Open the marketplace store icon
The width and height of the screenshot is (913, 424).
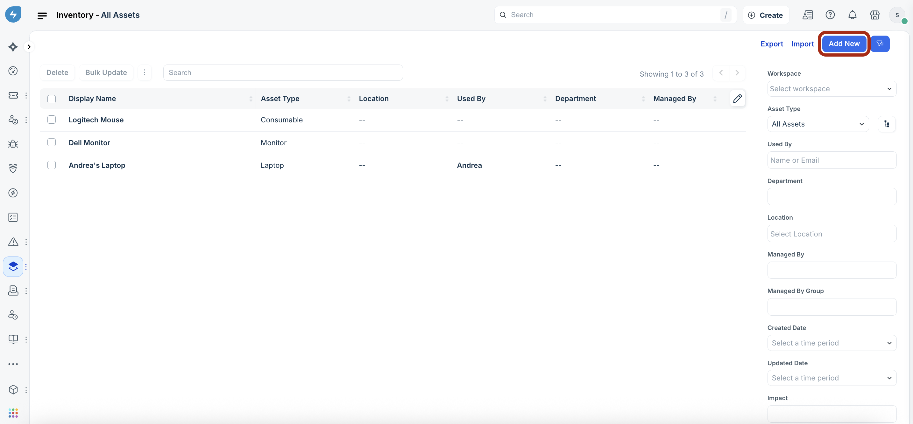click(x=875, y=15)
